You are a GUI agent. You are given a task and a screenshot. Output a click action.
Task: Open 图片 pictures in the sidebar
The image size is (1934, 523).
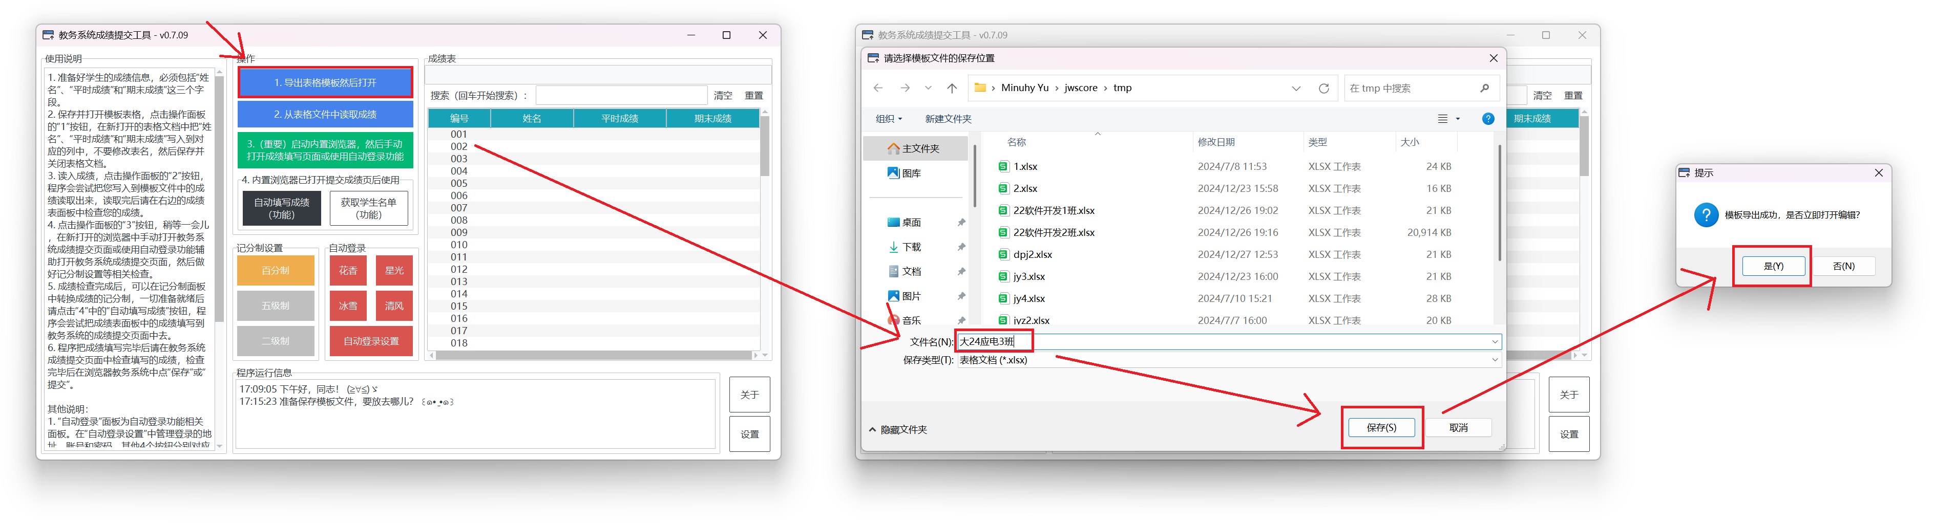tap(904, 296)
